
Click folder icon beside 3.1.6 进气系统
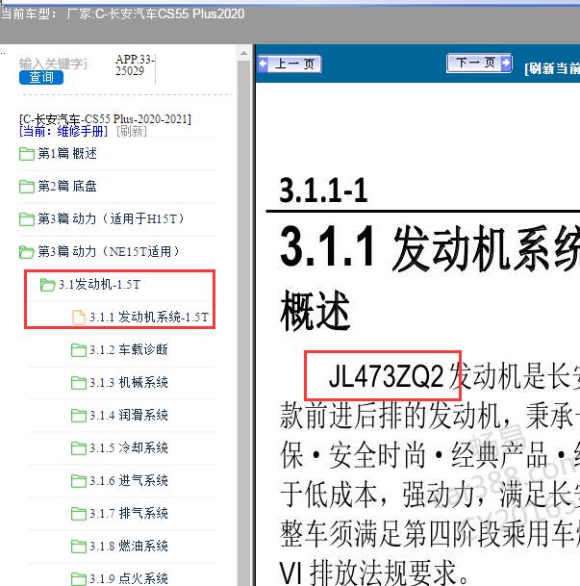[79, 481]
